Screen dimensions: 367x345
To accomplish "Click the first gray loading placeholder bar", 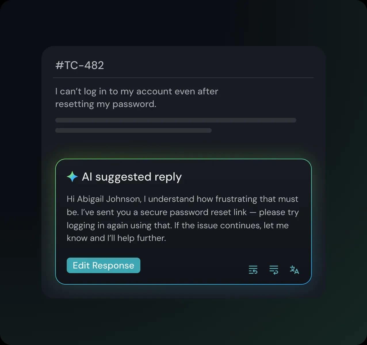I will 175,120.
